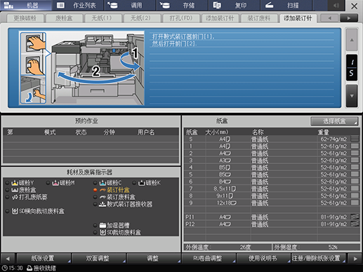Click the 62-74g/m2 weight value
Viewport: 363px width, 272px height.
[334, 139]
